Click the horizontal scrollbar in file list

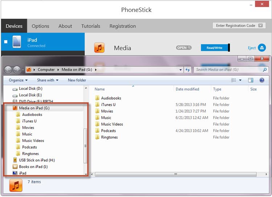click(176, 174)
